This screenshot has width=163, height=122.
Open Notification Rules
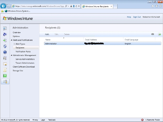(23, 52)
